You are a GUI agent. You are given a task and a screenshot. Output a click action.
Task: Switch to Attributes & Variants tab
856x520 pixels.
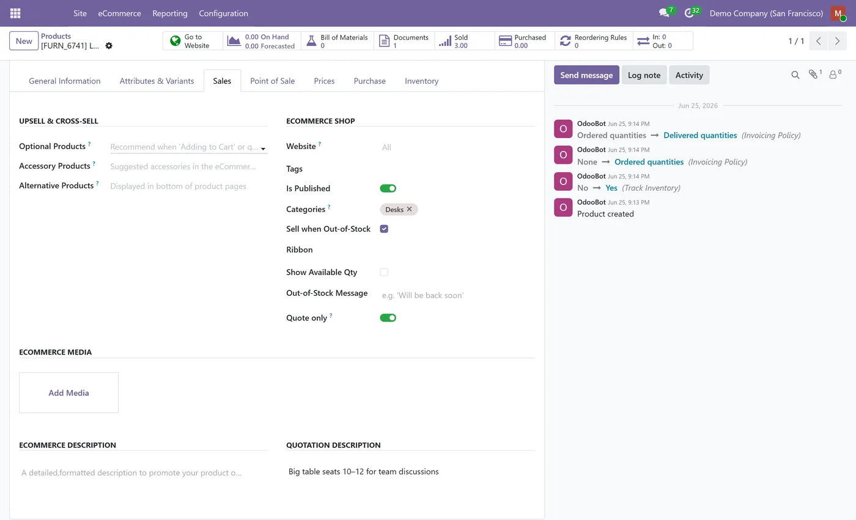157,81
